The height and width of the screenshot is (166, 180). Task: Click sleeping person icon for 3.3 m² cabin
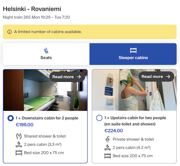(x=19, y=144)
